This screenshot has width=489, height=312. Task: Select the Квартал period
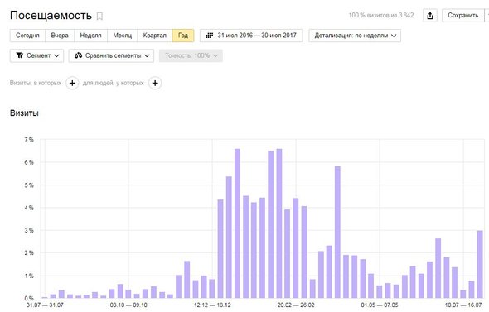[x=155, y=36]
